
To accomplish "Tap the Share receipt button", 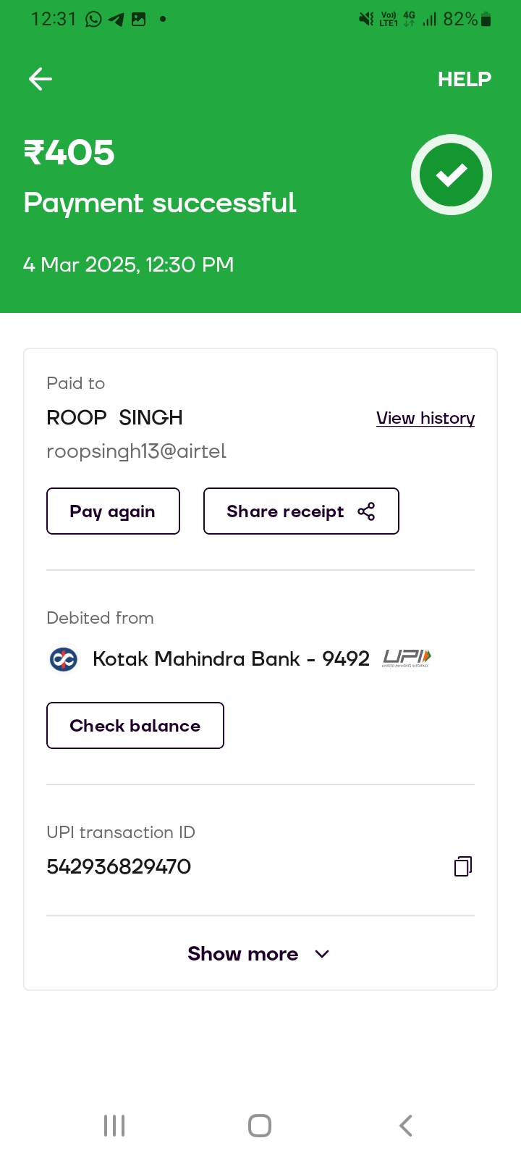I will (x=300, y=511).
